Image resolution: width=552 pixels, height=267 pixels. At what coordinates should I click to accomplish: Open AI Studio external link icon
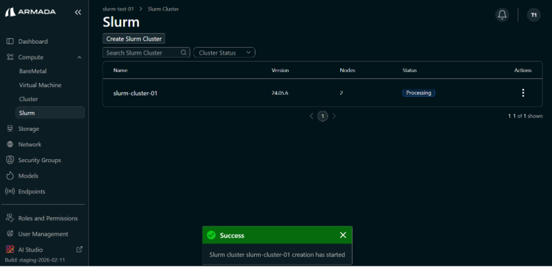tap(80, 249)
